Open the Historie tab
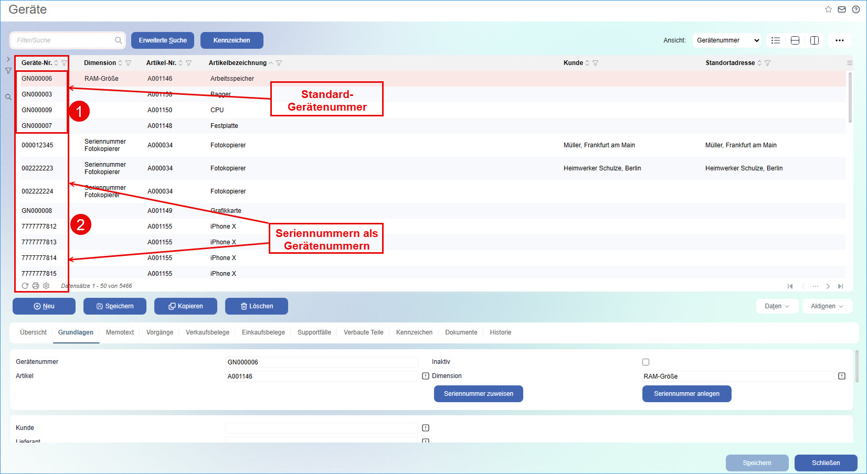This screenshot has height=474, width=867. (x=501, y=332)
